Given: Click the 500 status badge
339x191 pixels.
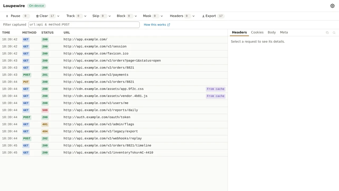Looking at the screenshot, I should tap(45, 110).
